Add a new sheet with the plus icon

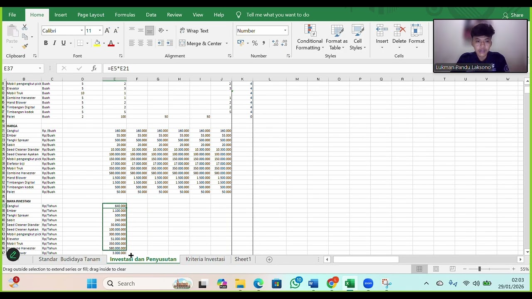click(x=269, y=260)
